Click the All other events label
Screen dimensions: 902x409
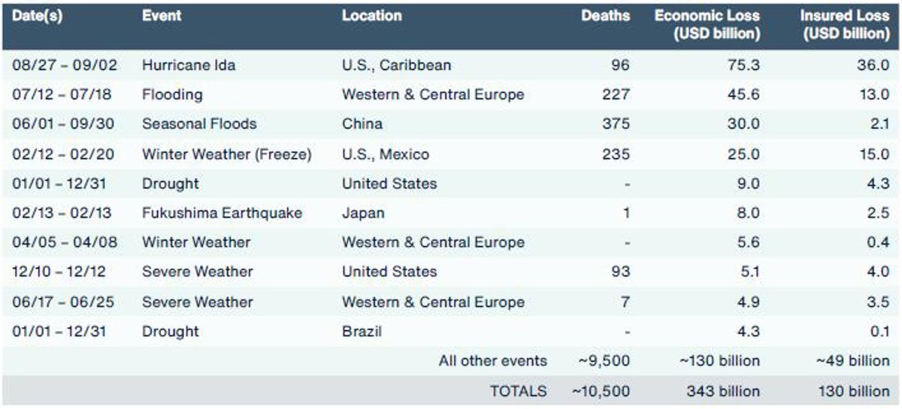(x=493, y=361)
